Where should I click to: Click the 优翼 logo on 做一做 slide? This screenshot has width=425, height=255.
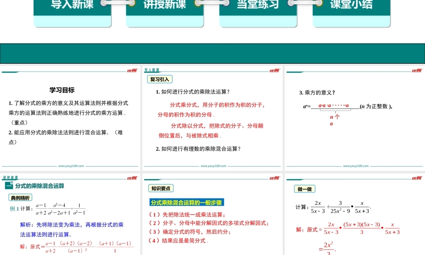click(x=416, y=178)
